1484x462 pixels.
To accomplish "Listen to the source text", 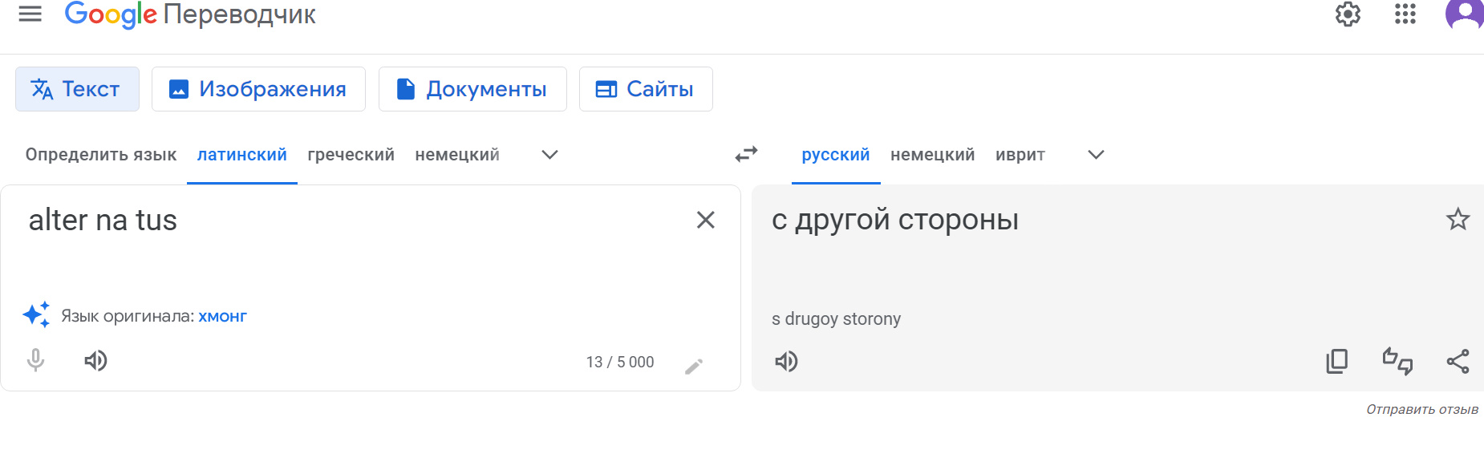I will (95, 361).
